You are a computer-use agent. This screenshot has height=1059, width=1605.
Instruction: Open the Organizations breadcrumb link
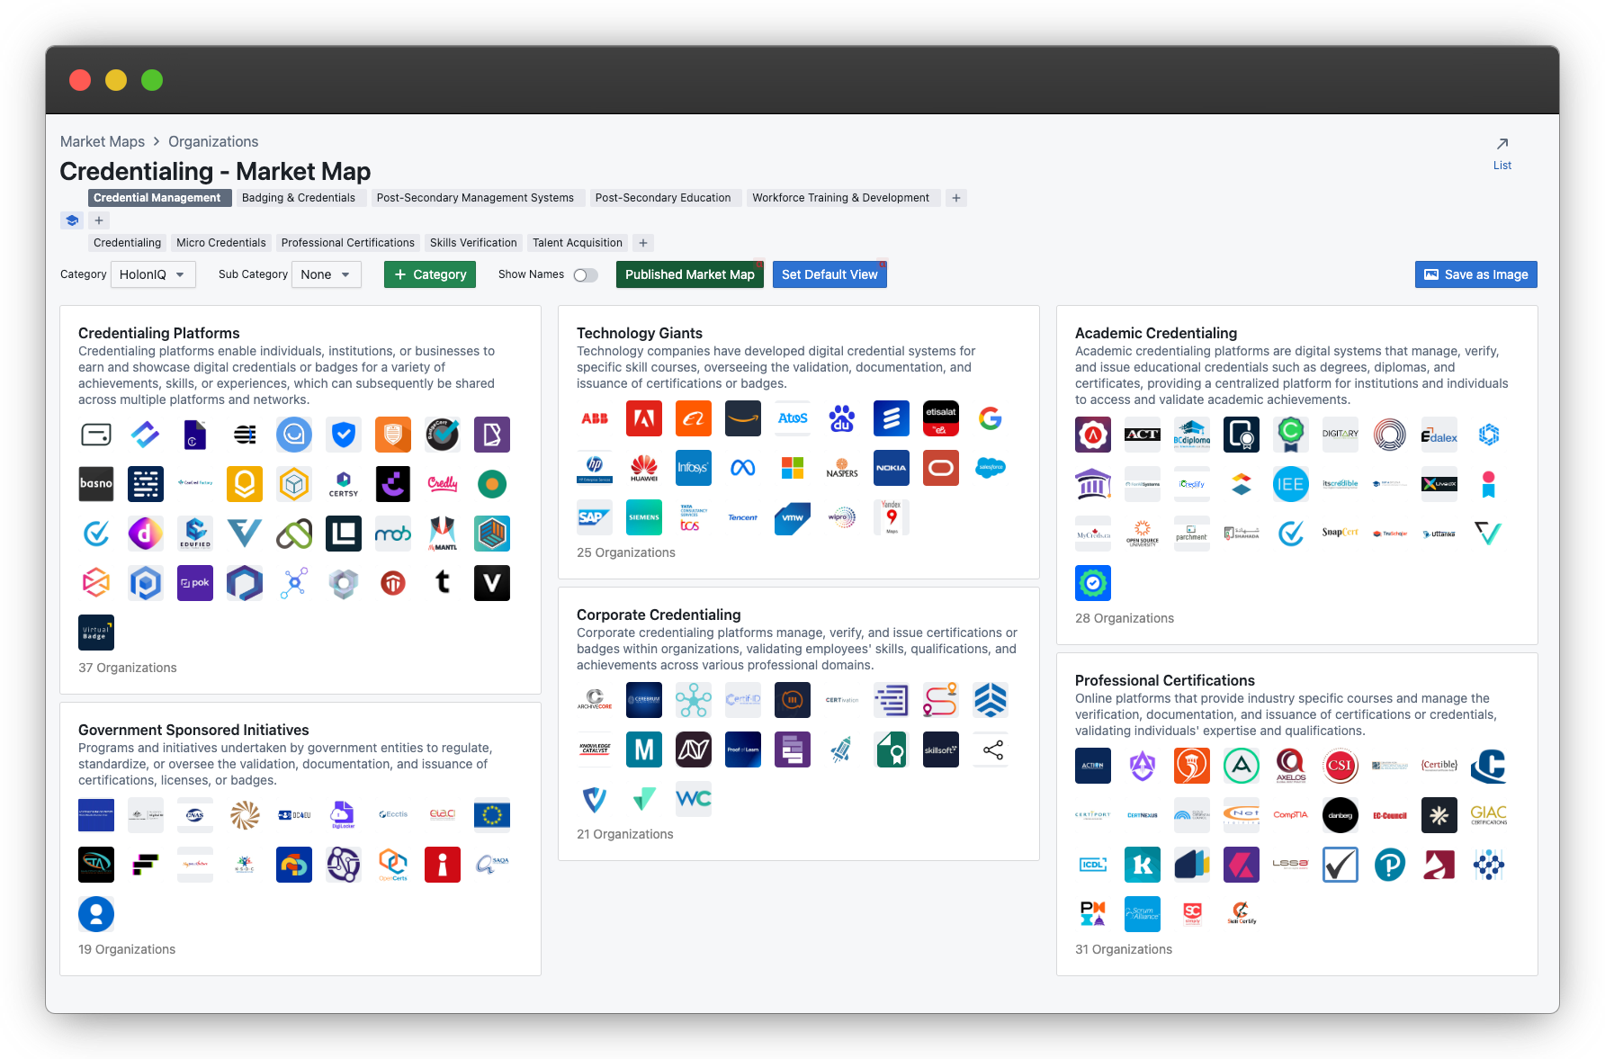[x=213, y=141]
